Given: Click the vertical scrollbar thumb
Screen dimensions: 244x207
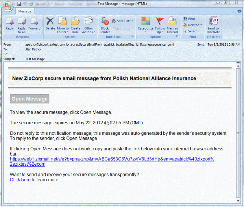Looking at the screenshot, I should point(238,133).
